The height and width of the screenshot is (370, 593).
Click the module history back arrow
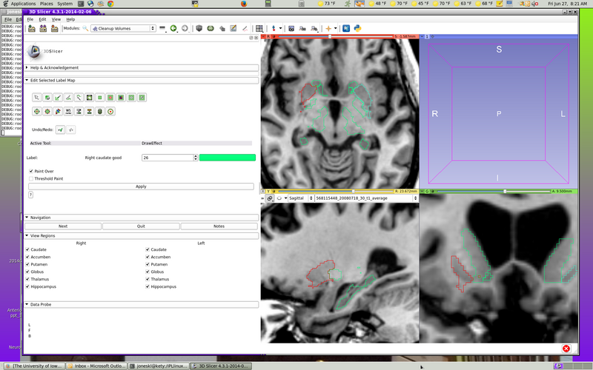[x=173, y=28]
